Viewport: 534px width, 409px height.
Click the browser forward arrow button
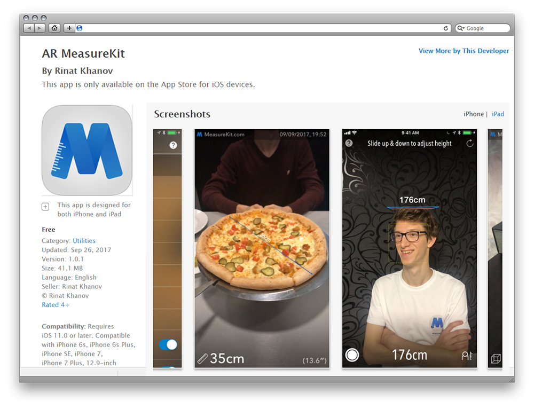[x=39, y=28]
